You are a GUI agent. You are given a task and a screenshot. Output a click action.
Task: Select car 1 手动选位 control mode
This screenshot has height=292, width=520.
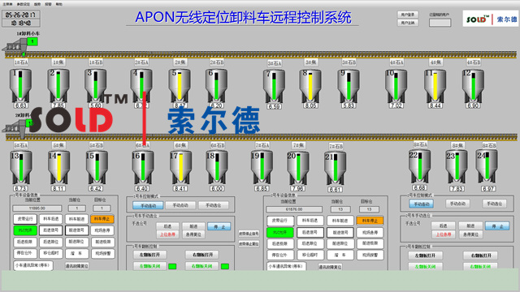pos(213,205)
